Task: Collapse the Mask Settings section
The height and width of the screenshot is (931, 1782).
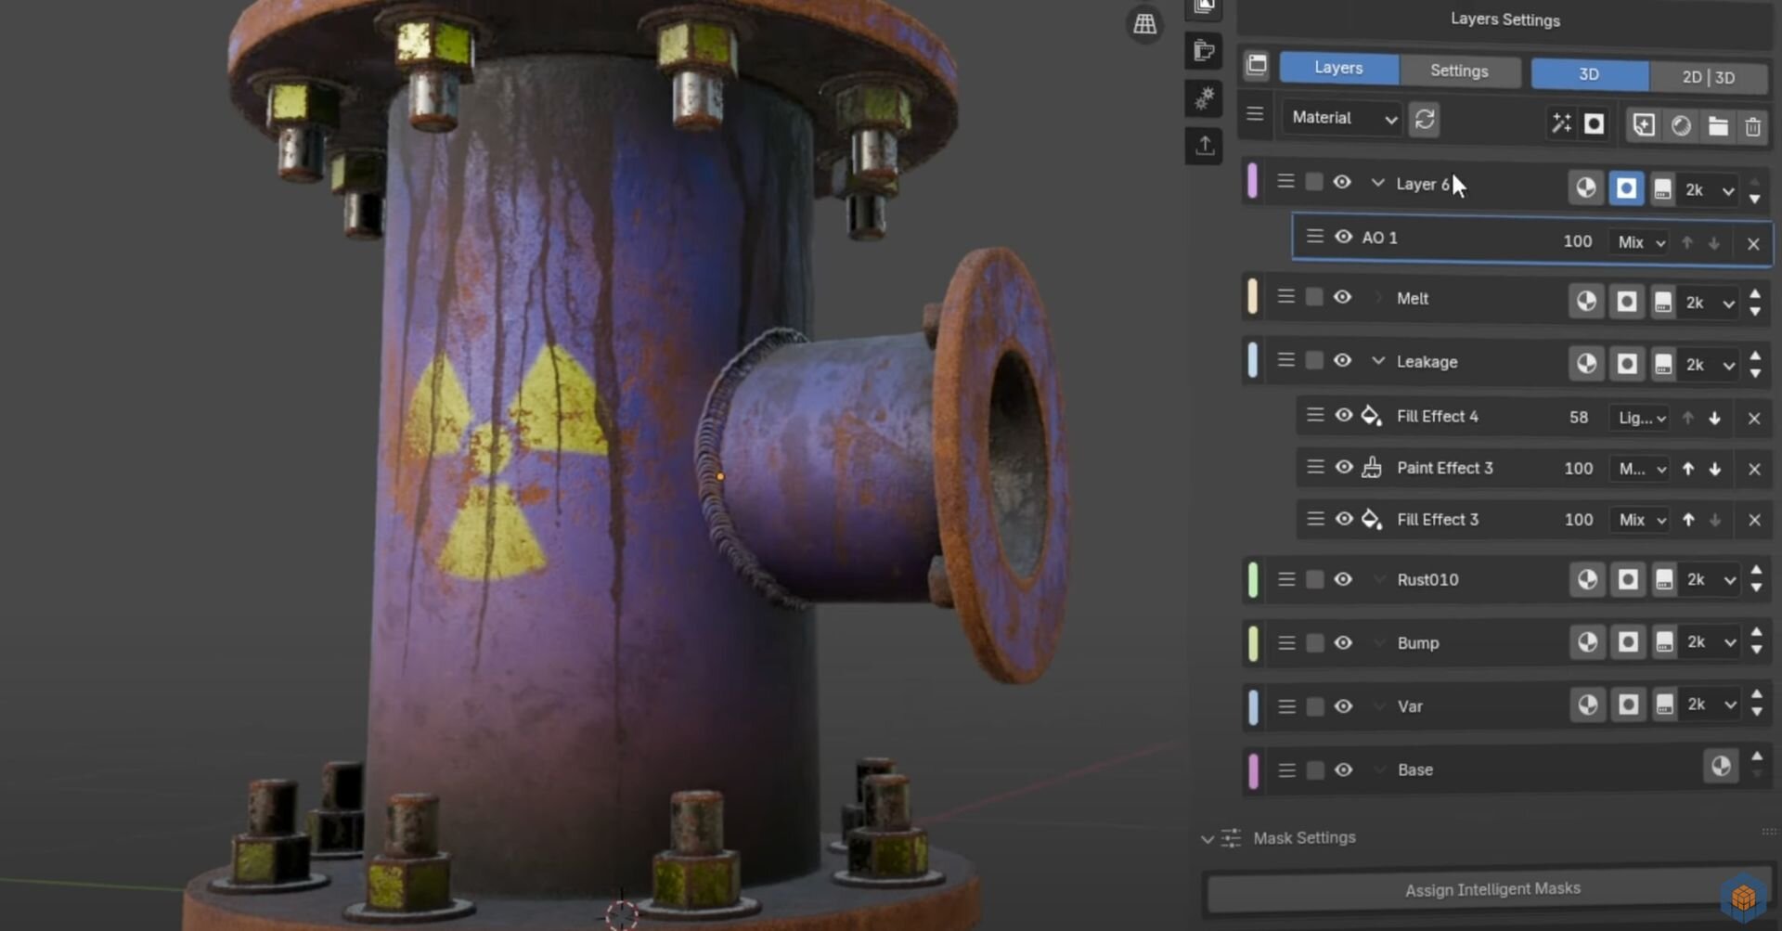Action: click(1207, 839)
